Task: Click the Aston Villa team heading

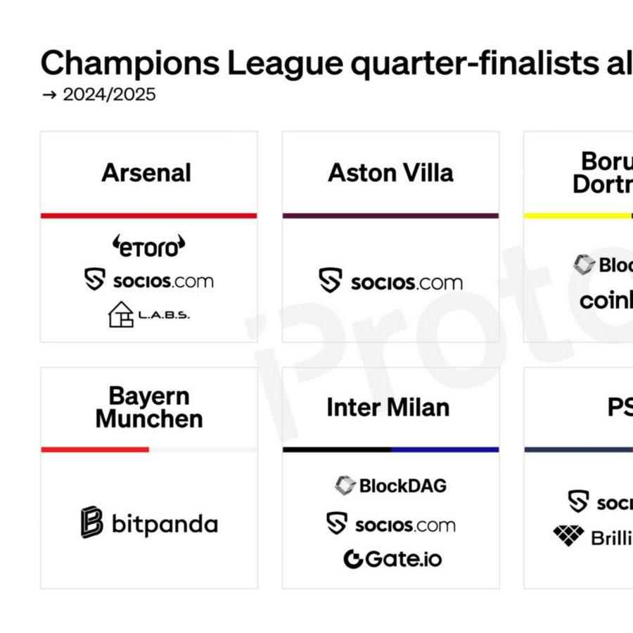Action: point(390,173)
